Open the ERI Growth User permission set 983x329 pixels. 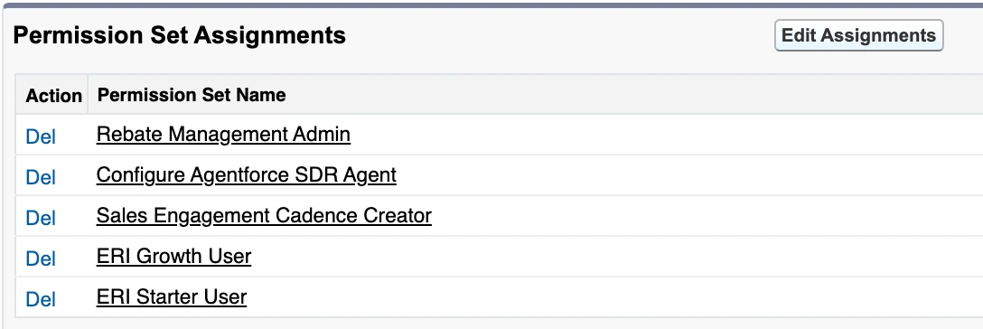(x=173, y=257)
